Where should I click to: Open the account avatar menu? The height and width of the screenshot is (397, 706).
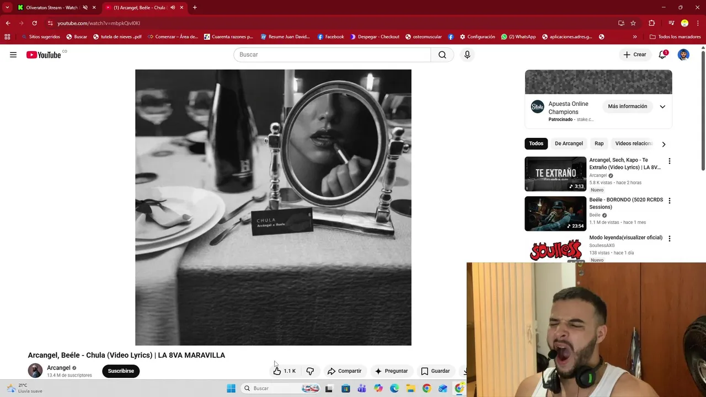click(683, 55)
